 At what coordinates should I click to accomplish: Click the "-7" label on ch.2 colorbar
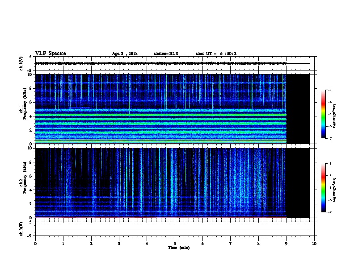click(x=329, y=212)
